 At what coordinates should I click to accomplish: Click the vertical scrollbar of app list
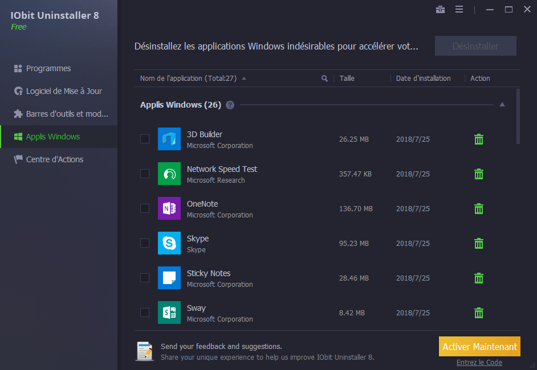518,117
